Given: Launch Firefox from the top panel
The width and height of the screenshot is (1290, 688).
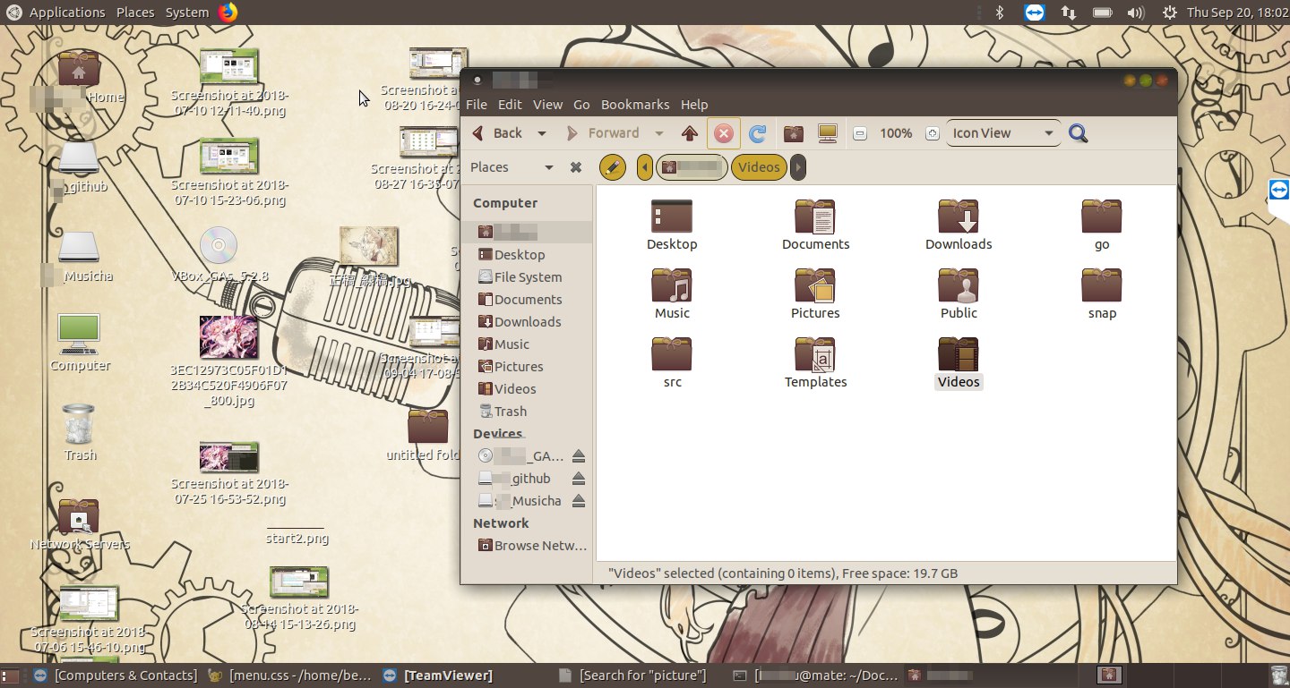Looking at the screenshot, I should pos(228,13).
